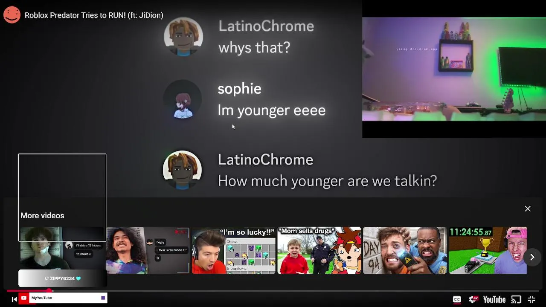Click the sophie username
Image resolution: width=546 pixels, height=307 pixels.
[239, 88]
